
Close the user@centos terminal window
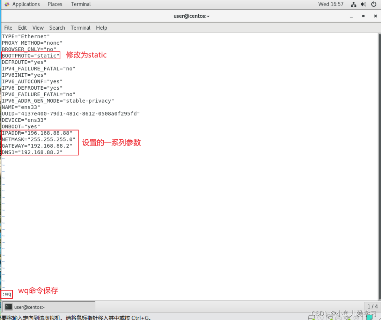(x=376, y=16)
